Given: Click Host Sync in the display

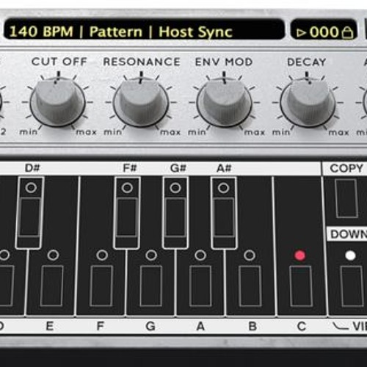Looking at the screenshot, I should click(x=195, y=32).
